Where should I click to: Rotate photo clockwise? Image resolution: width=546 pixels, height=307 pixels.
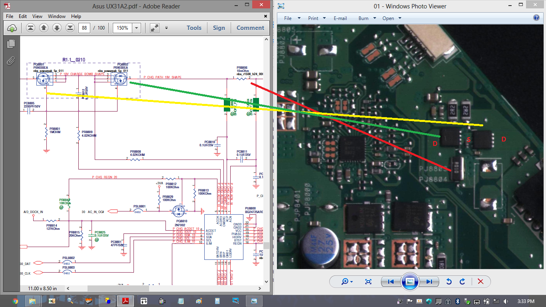(x=462, y=282)
